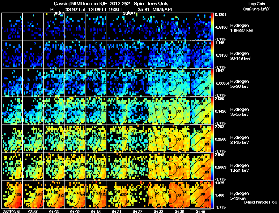Click the '-0.8180' colorbar midpoint value

pyautogui.click(x=221, y=27)
